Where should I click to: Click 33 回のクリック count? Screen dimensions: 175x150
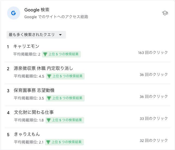tap(154, 119)
